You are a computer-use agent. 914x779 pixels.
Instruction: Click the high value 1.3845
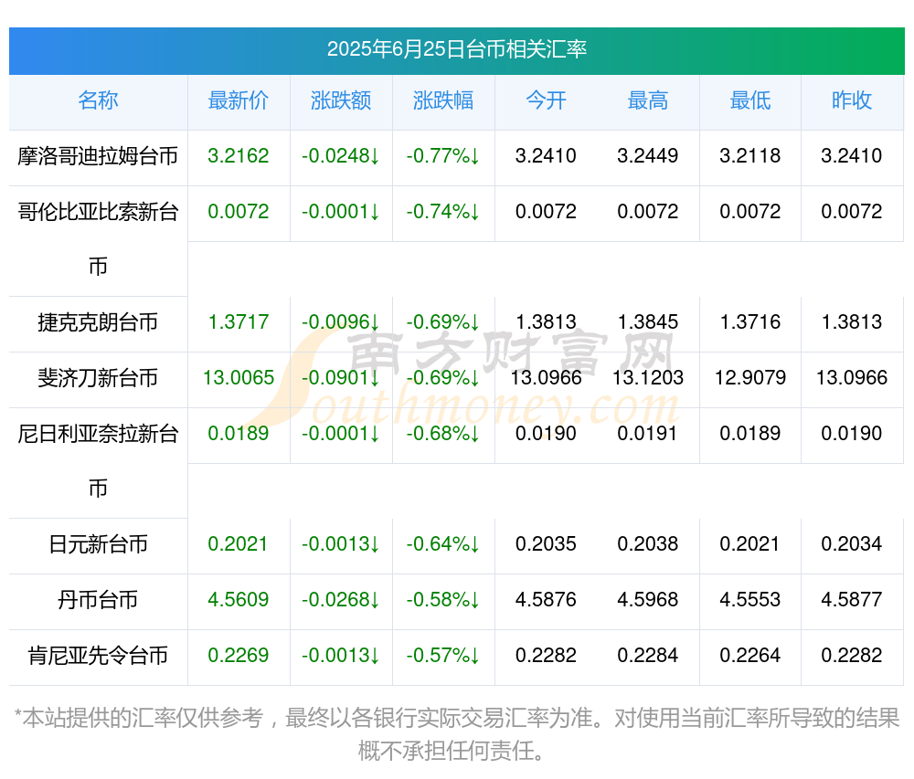pyautogui.click(x=648, y=322)
